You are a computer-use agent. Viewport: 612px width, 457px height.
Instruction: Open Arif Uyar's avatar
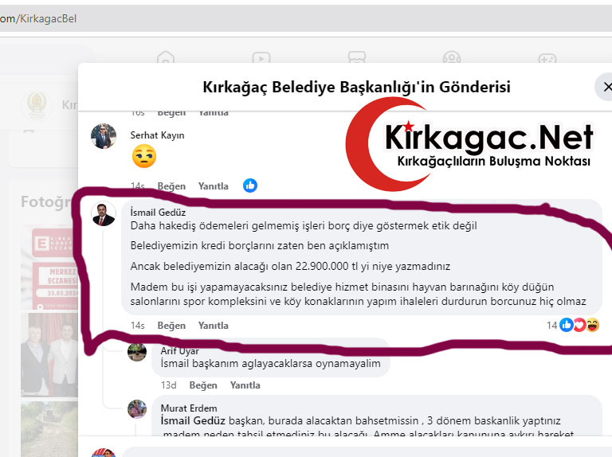(x=137, y=352)
